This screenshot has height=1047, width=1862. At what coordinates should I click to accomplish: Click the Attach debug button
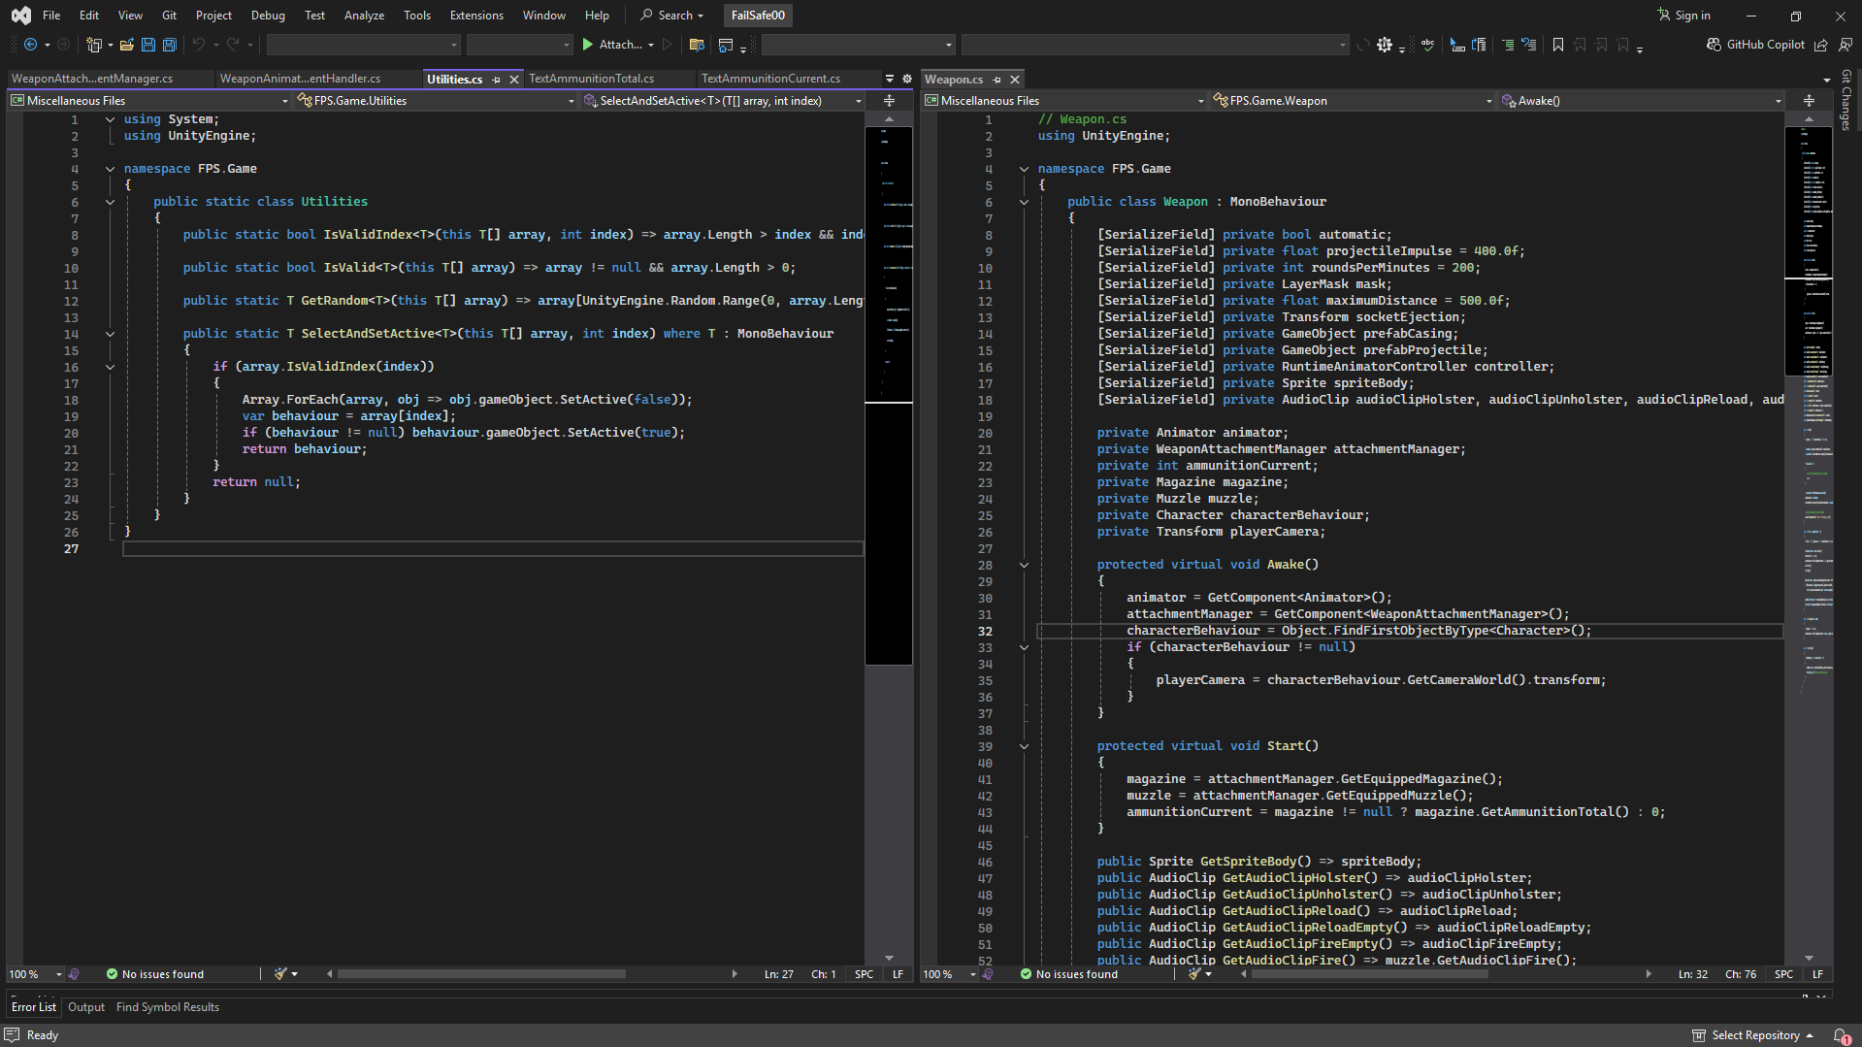pyautogui.click(x=612, y=45)
